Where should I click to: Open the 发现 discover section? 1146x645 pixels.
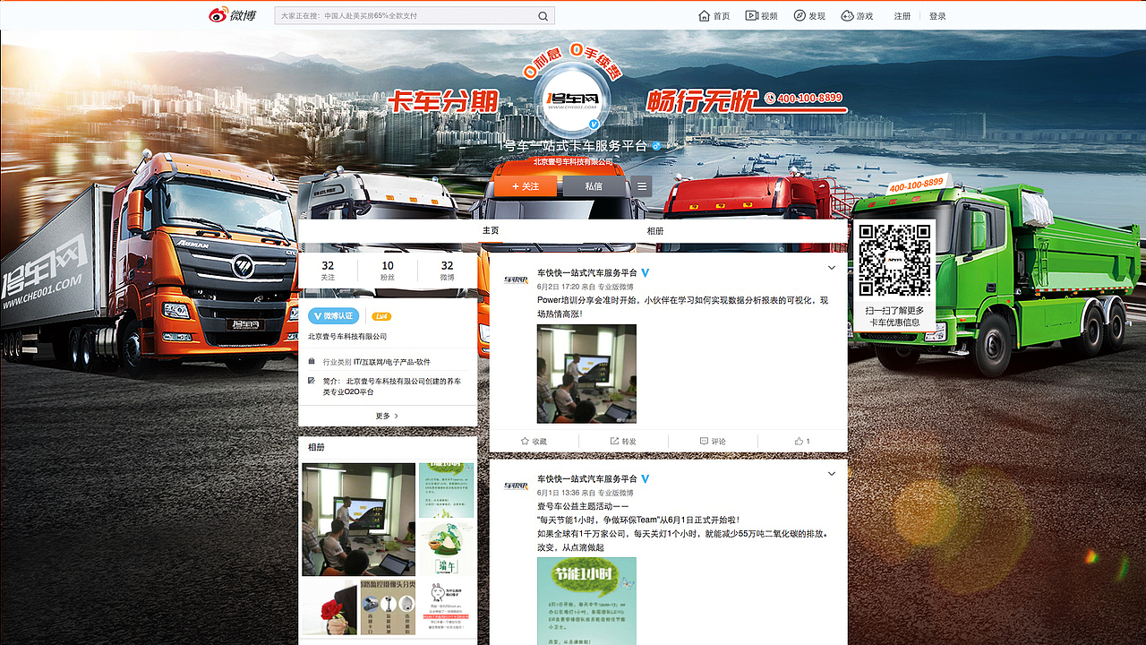(809, 16)
